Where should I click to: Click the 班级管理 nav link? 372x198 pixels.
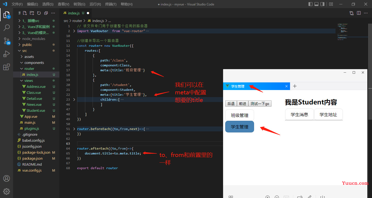[x=240, y=115]
